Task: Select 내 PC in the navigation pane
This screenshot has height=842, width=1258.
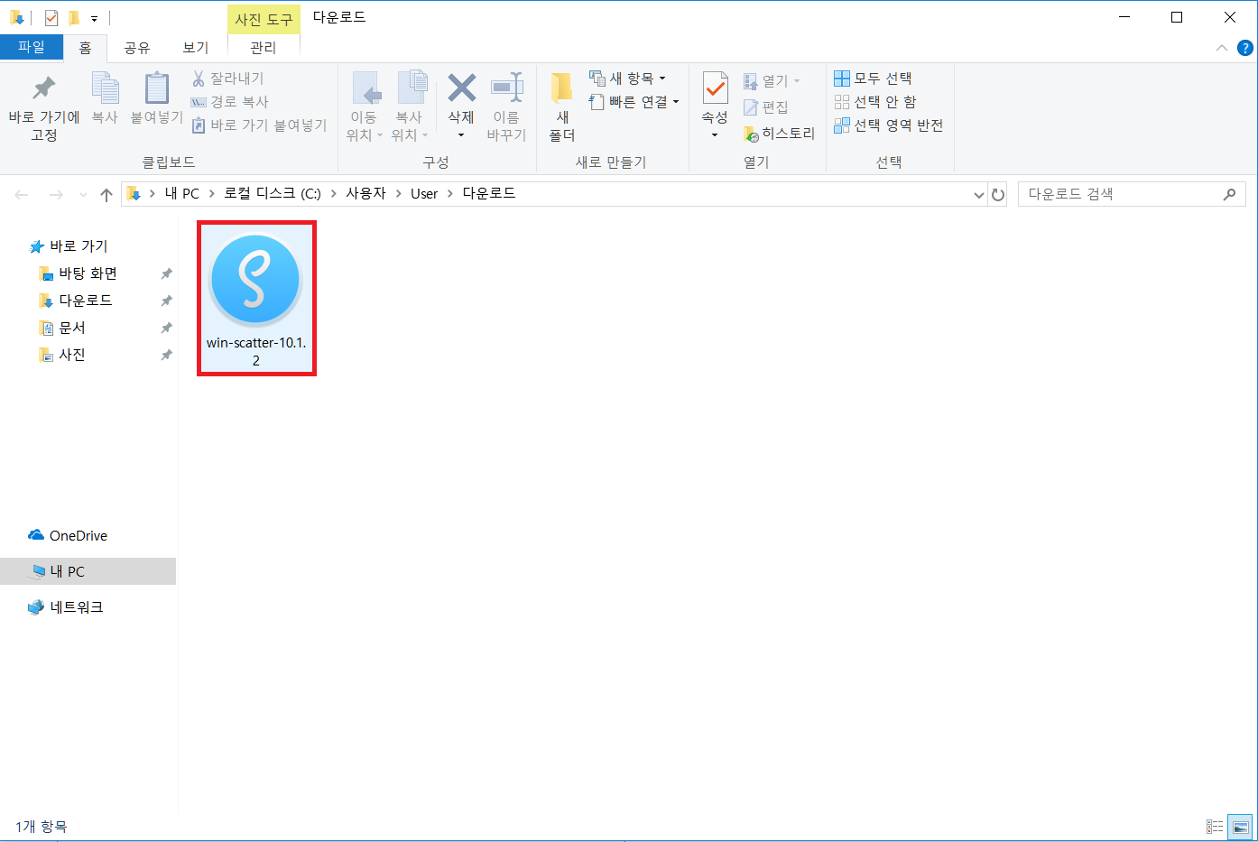Action: point(88,571)
